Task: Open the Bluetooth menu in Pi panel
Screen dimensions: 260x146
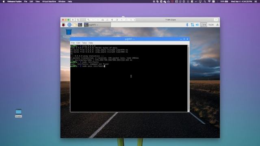Action: pyautogui.click(x=187, y=25)
